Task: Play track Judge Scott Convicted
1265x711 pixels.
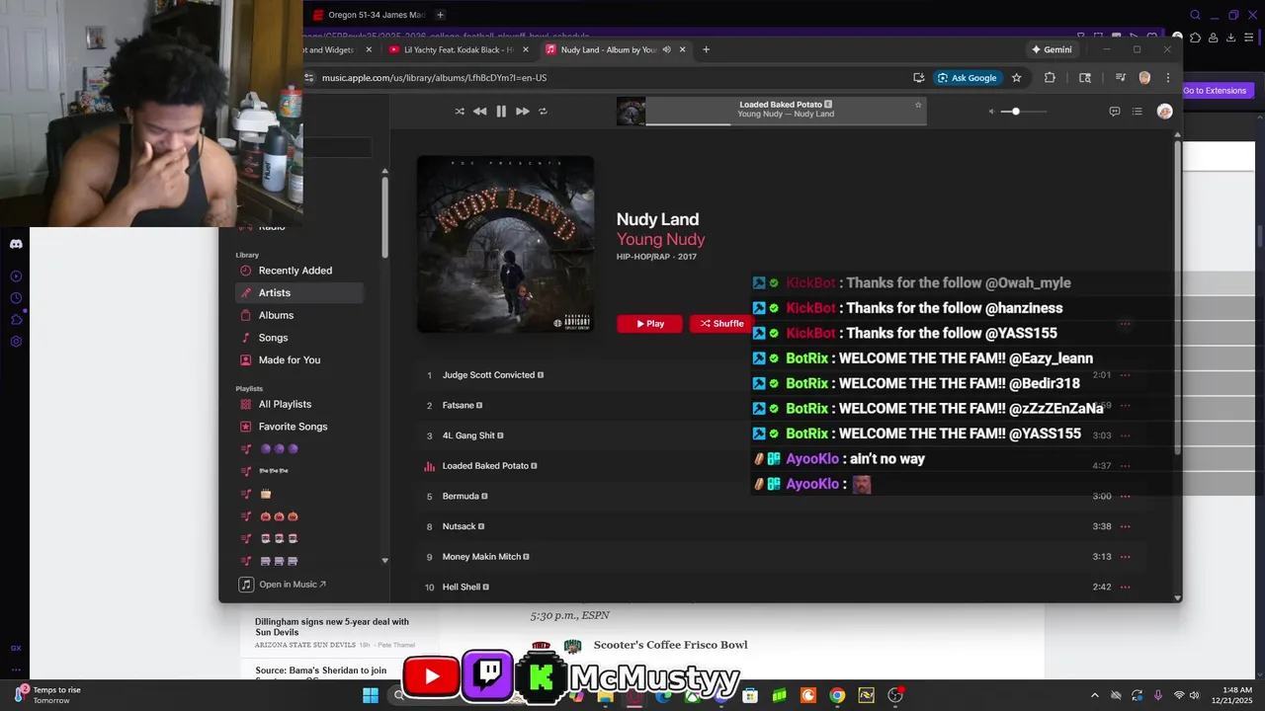Action: click(488, 375)
